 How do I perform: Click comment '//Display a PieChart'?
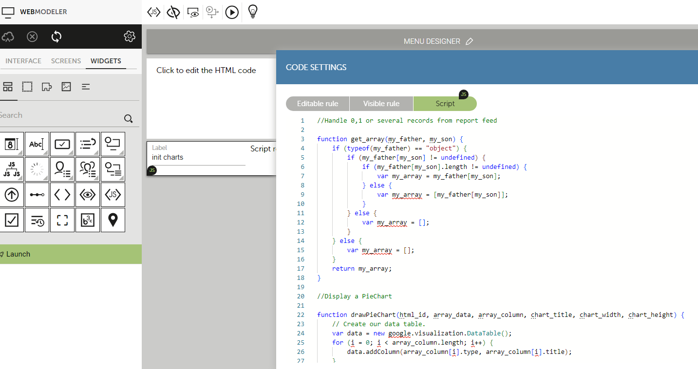(355, 296)
